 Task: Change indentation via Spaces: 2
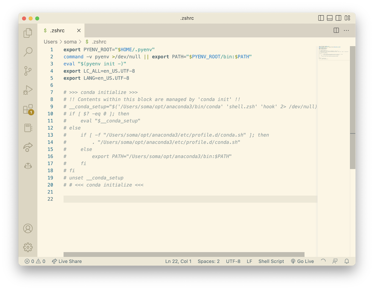click(x=209, y=261)
